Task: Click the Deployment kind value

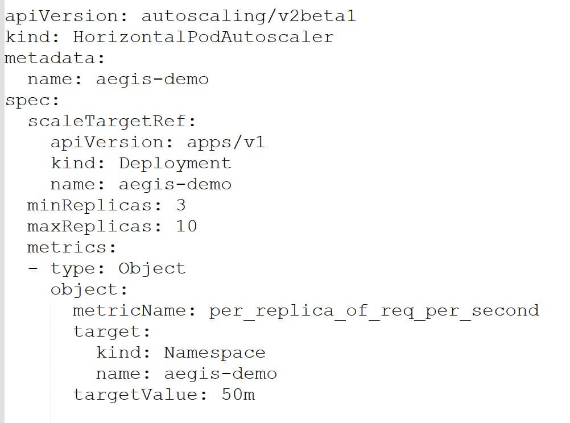Action: (x=175, y=163)
